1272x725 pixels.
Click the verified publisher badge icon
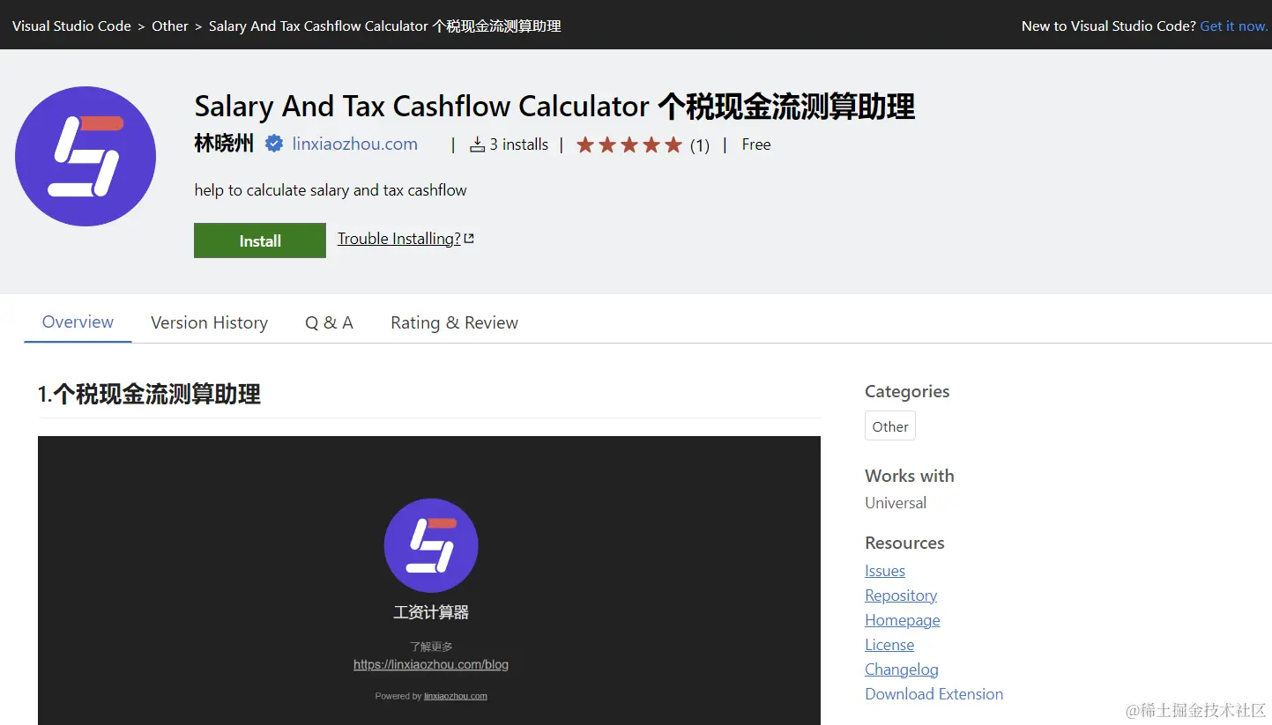274,144
